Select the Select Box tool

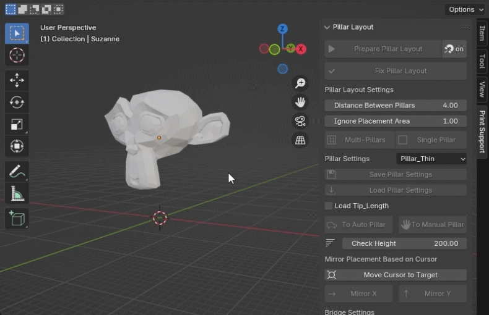pos(17,33)
